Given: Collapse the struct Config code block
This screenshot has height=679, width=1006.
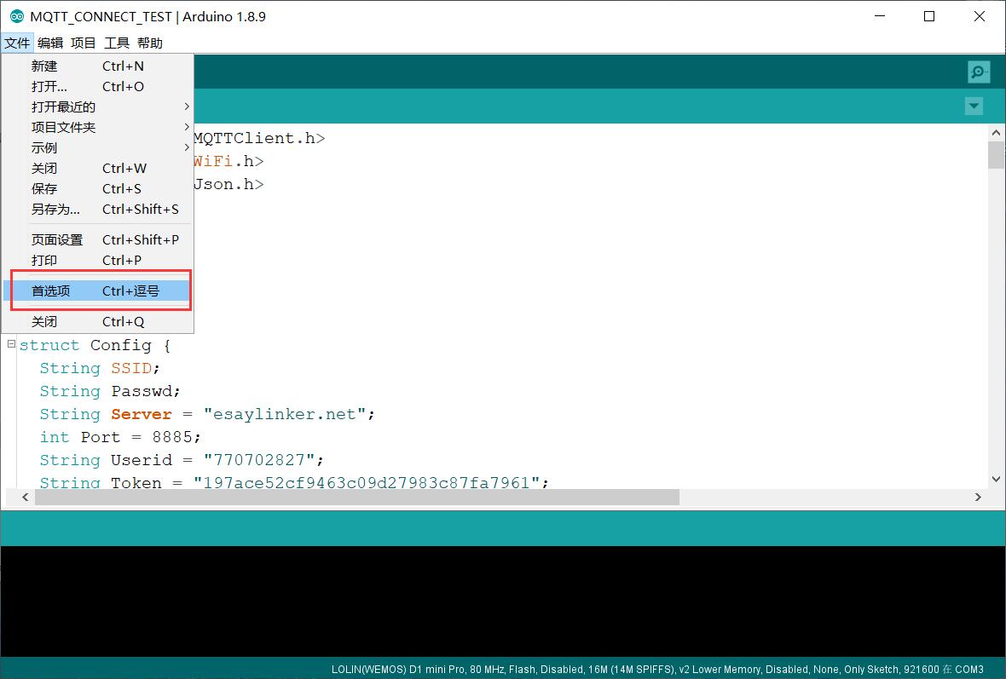Looking at the screenshot, I should click(11, 344).
